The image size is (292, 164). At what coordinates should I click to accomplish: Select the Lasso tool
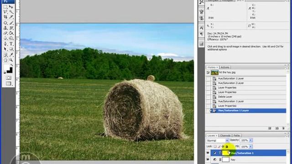5,12
